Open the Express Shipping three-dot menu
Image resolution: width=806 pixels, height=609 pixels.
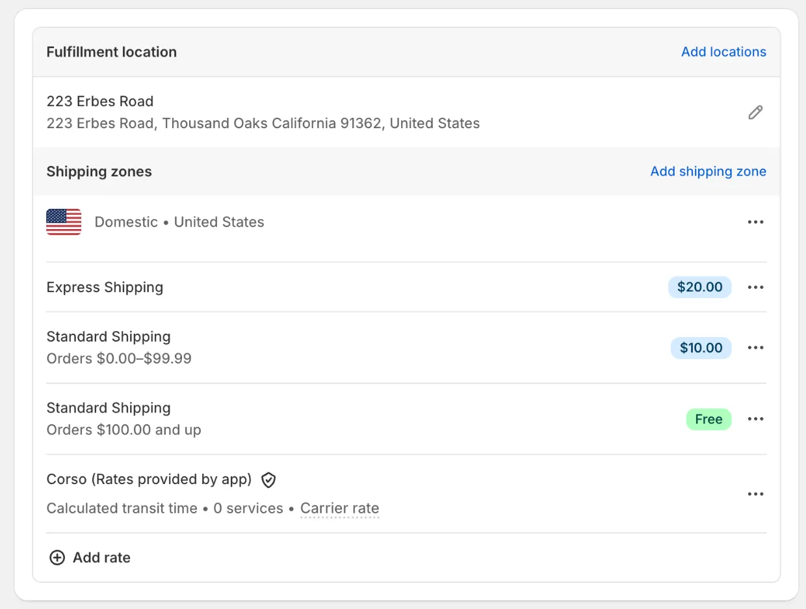[755, 287]
